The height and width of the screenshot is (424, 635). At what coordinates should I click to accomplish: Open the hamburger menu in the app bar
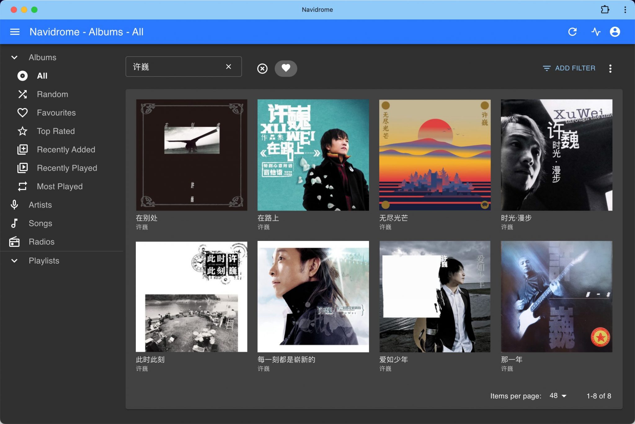click(x=15, y=32)
